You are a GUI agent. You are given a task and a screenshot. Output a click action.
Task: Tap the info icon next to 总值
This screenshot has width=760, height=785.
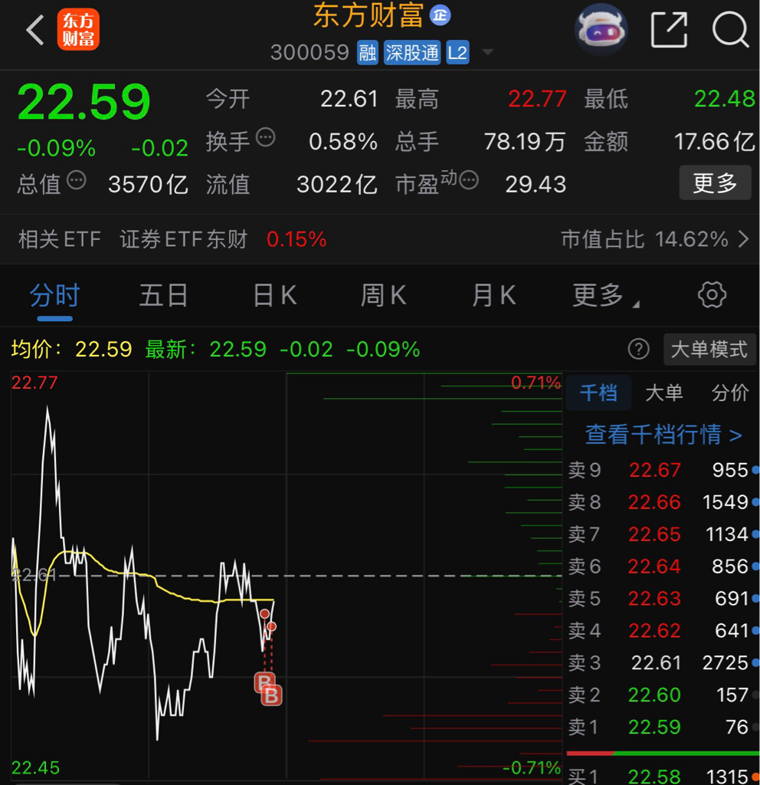click(77, 180)
